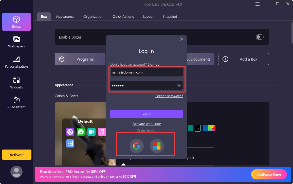Click Activate with code

[146, 124]
